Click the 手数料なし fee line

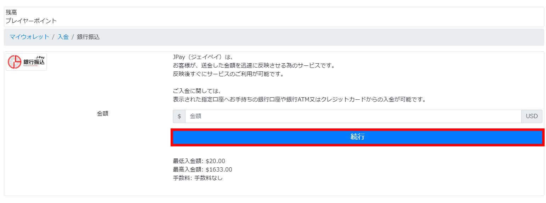coord(198,178)
